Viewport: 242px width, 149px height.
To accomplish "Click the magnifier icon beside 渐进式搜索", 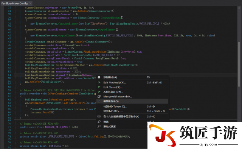I will point(99,126).
